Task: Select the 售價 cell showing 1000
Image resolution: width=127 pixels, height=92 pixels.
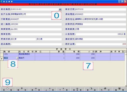Action: (x=72, y=59)
